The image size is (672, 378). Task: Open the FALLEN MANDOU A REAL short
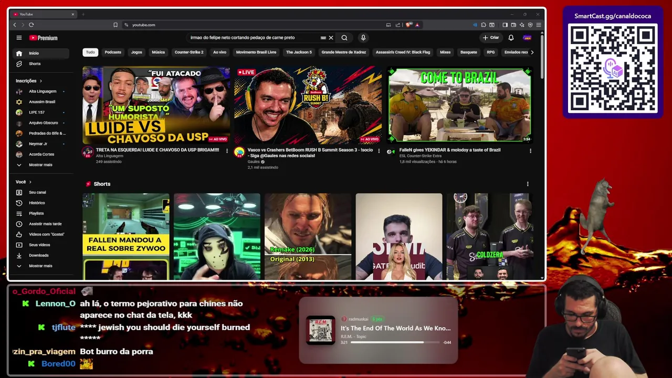pyautogui.click(x=126, y=236)
